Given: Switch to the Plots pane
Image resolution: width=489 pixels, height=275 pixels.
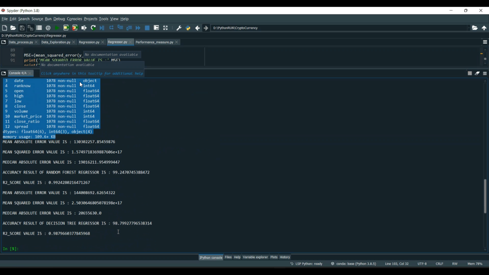Looking at the screenshot, I should point(274,257).
